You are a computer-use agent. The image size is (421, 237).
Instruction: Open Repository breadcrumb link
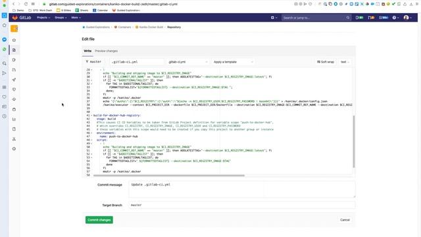pyautogui.click(x=174, y=27)
